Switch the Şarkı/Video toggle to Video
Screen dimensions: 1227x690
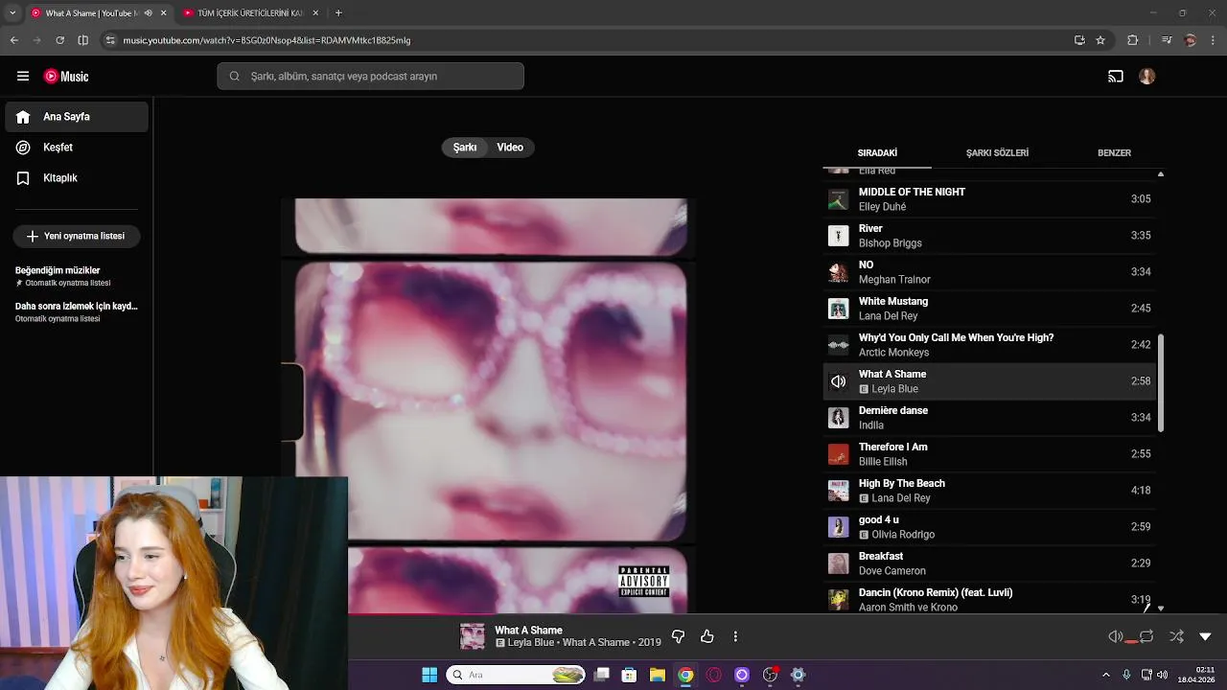click(x=510, y=148)
